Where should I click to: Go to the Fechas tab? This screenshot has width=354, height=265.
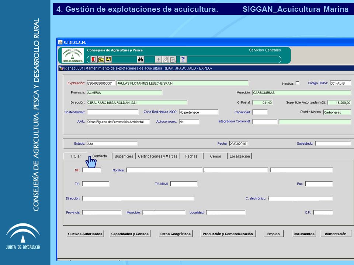tap(191, 156)
